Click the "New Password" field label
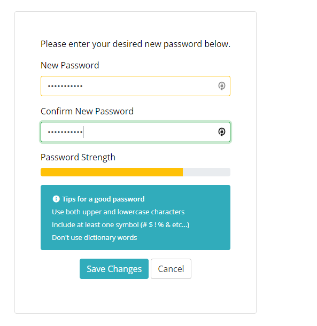Screen dimensions: 317x326 pos(69,65)
